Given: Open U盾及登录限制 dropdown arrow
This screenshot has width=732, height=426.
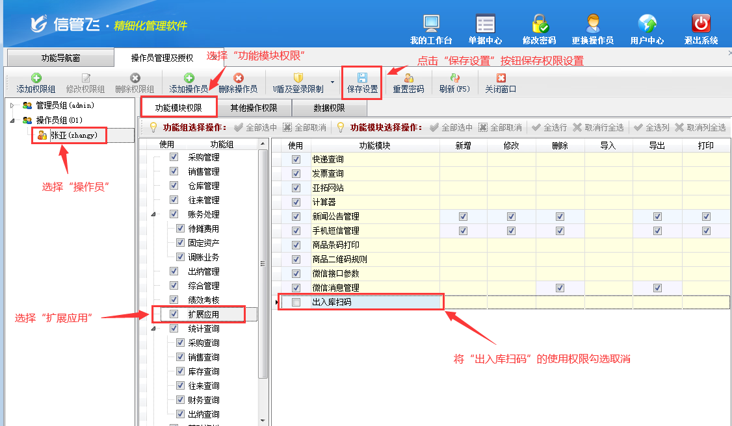Looking at the screenshot, I should (333, 82).
